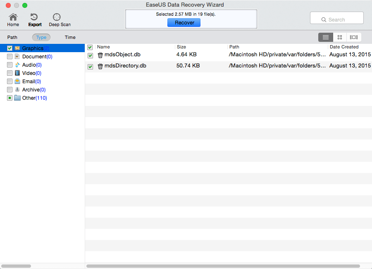Click the Recover button

pyautogui.click(x=184, y=23)
